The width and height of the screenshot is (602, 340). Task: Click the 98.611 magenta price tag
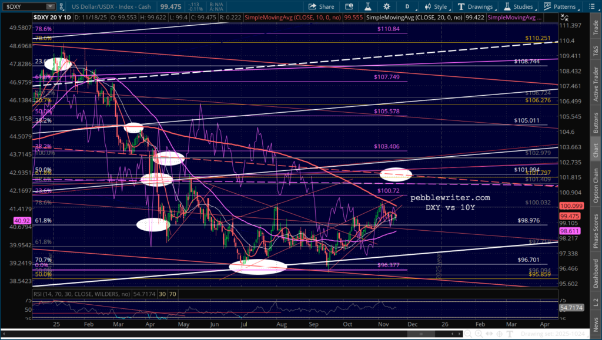click(570, 231)
